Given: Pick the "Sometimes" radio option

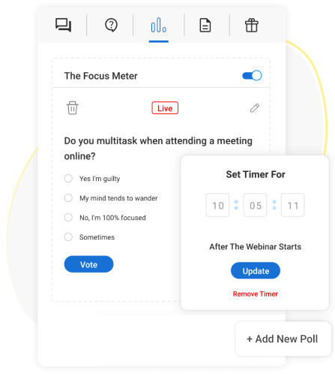Looking at the screenshot, I should [68, 237].
